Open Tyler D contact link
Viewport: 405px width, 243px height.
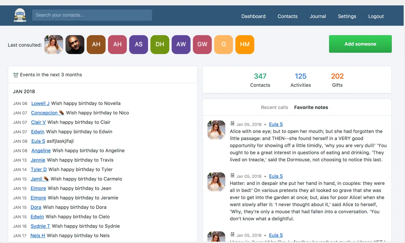39,169
